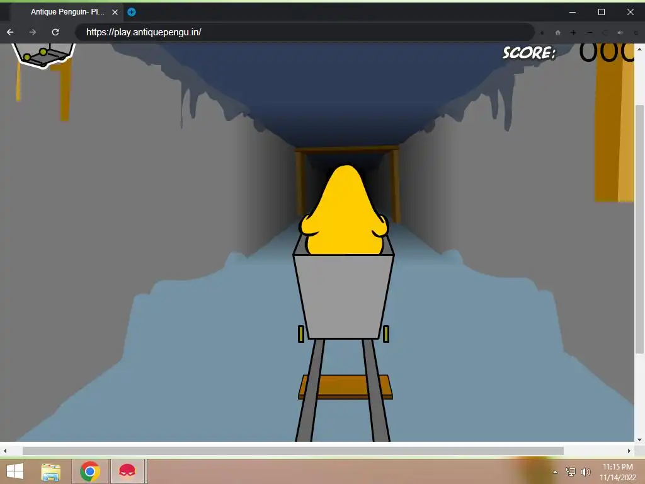The width and height of the screenshot is (645, 484).
Task: Click the scroll down arrow on the right
Action: 639,439
